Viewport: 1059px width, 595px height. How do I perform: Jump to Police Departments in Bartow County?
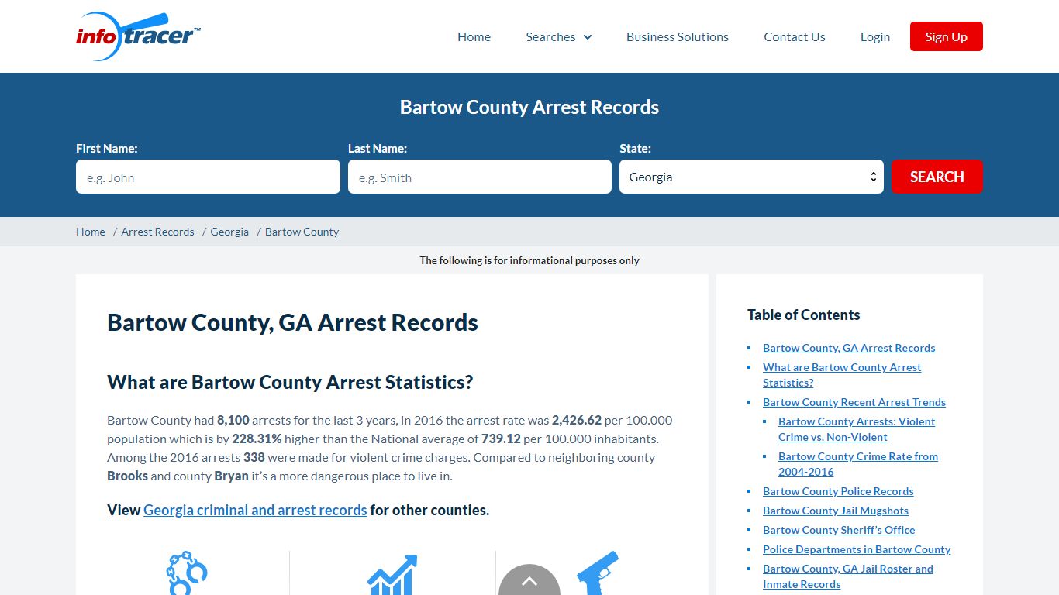(857, 549)
